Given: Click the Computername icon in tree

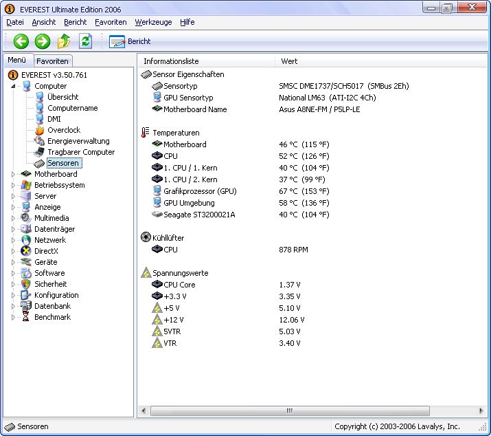Looking at the screenshot, I should click(x=39, y=108).
